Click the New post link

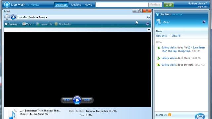[161, 36]
